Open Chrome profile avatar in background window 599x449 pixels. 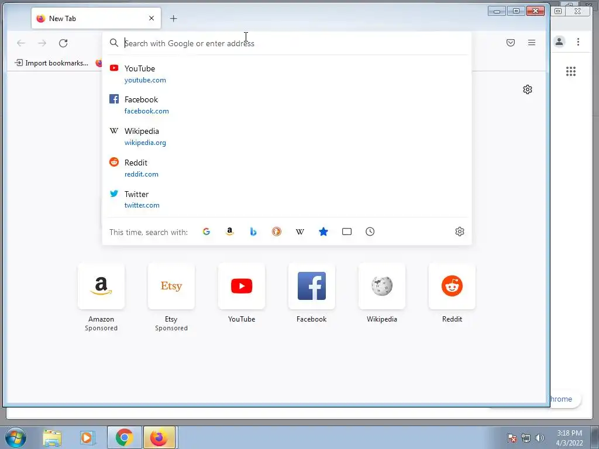[559, 42]
